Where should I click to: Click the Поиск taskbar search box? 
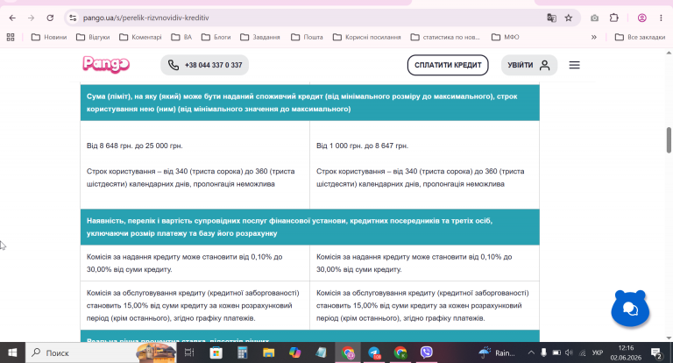(101, 352)
